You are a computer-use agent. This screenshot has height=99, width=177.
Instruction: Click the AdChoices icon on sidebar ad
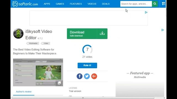pos(163,30)
